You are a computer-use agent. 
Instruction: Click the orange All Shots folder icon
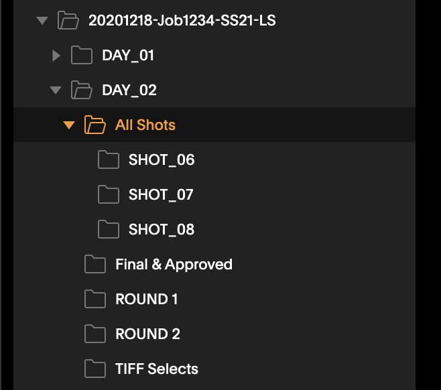[x=95, y=125]
